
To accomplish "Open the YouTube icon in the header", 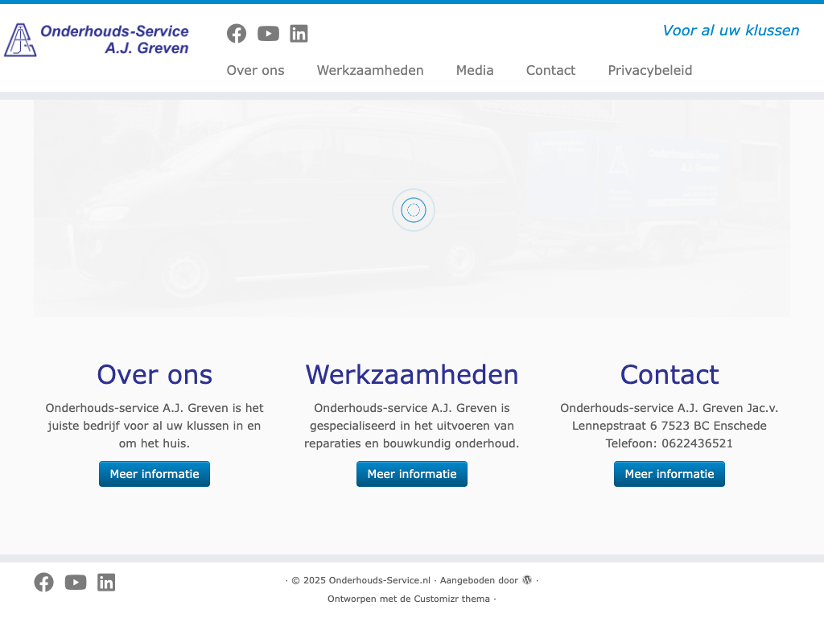I will [268, 33].
